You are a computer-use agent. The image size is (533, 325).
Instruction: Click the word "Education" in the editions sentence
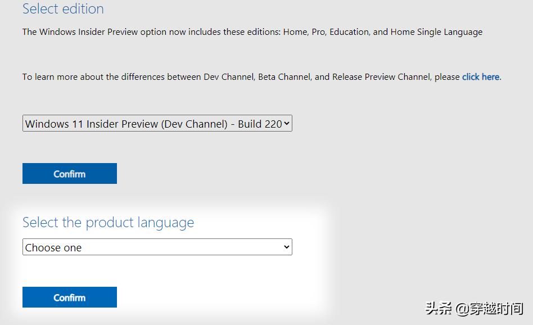349,31
